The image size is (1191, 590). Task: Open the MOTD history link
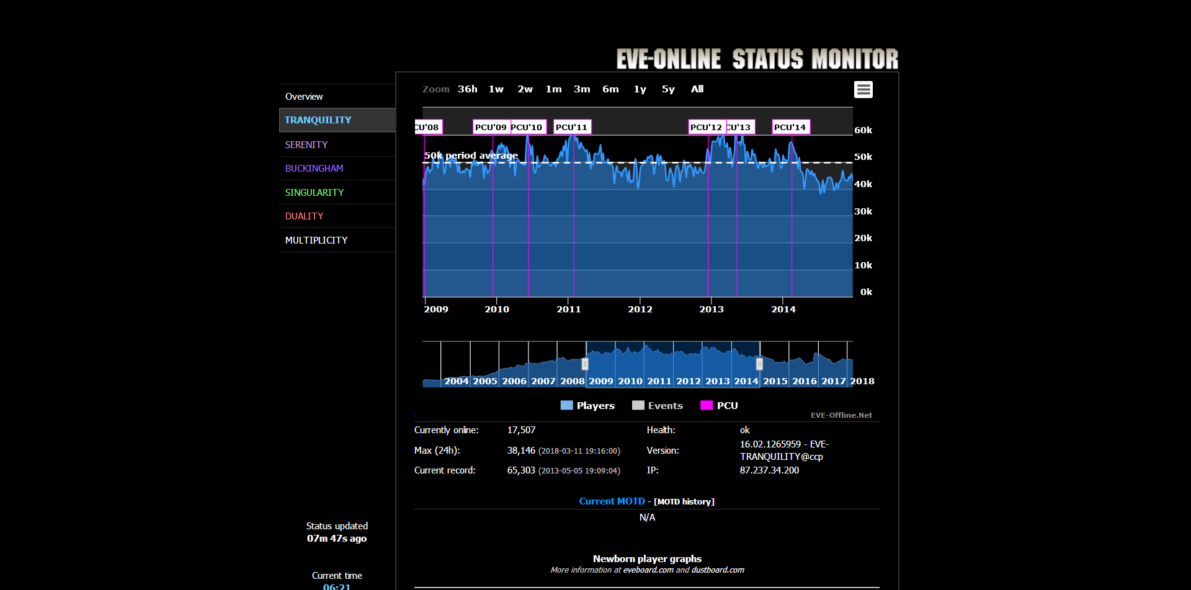pyautogui.click(x=684, y=502)
